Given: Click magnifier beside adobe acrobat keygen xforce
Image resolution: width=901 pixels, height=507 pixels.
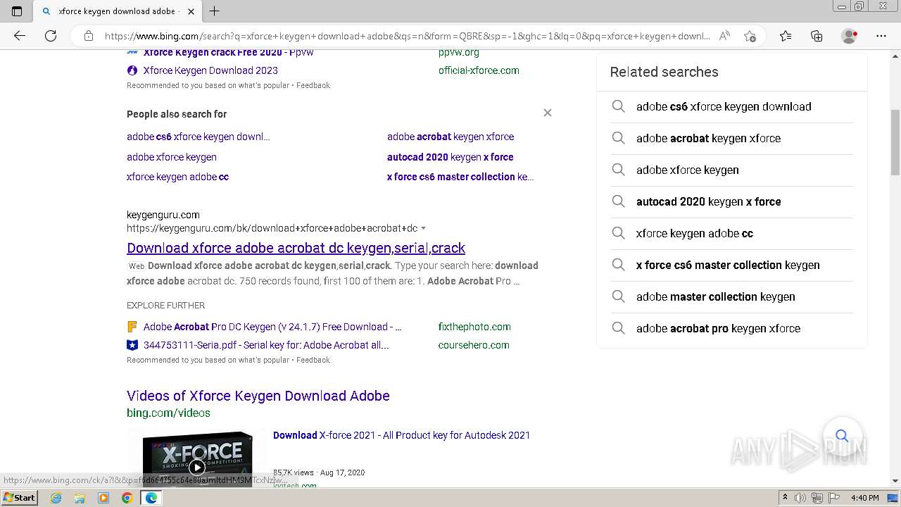Looking at the screenshot, I should pos(618,138).
